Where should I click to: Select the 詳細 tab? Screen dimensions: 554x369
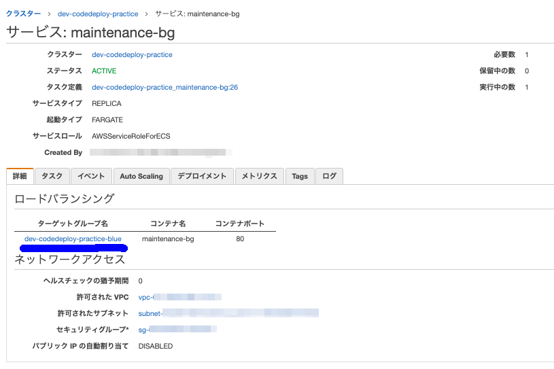click(20, 176)
